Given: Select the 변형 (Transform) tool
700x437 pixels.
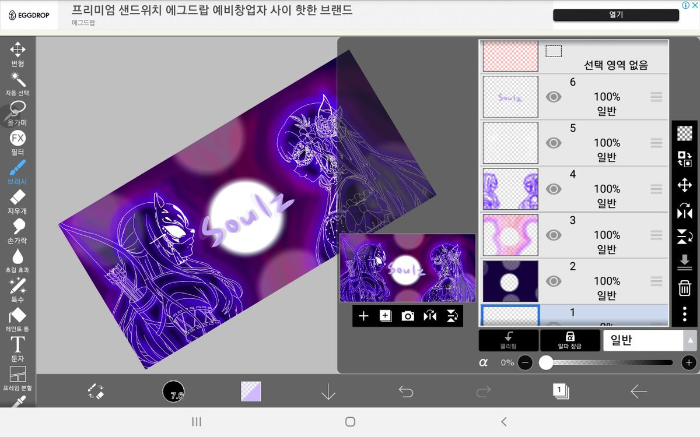Looking at the screenshot, I should pos(17,51).
